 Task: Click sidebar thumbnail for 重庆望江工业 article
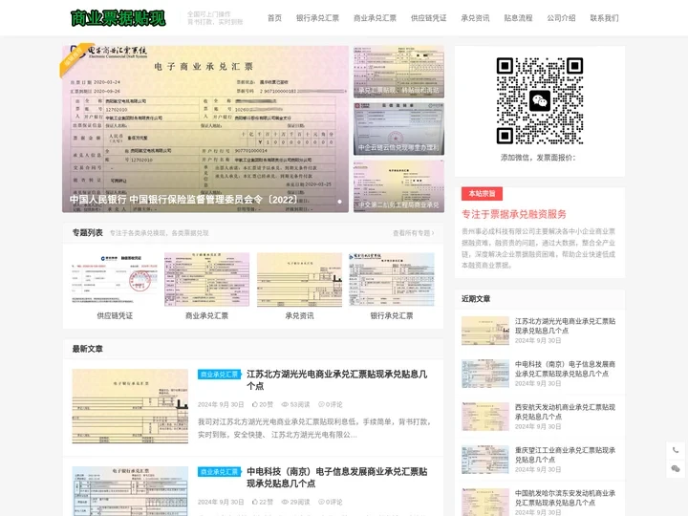click(485, 460)
